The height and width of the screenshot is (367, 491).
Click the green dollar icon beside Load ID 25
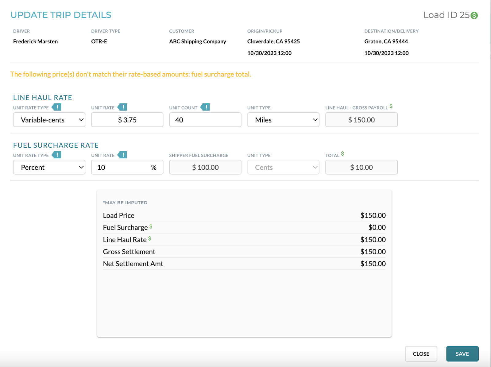[474, 15]
